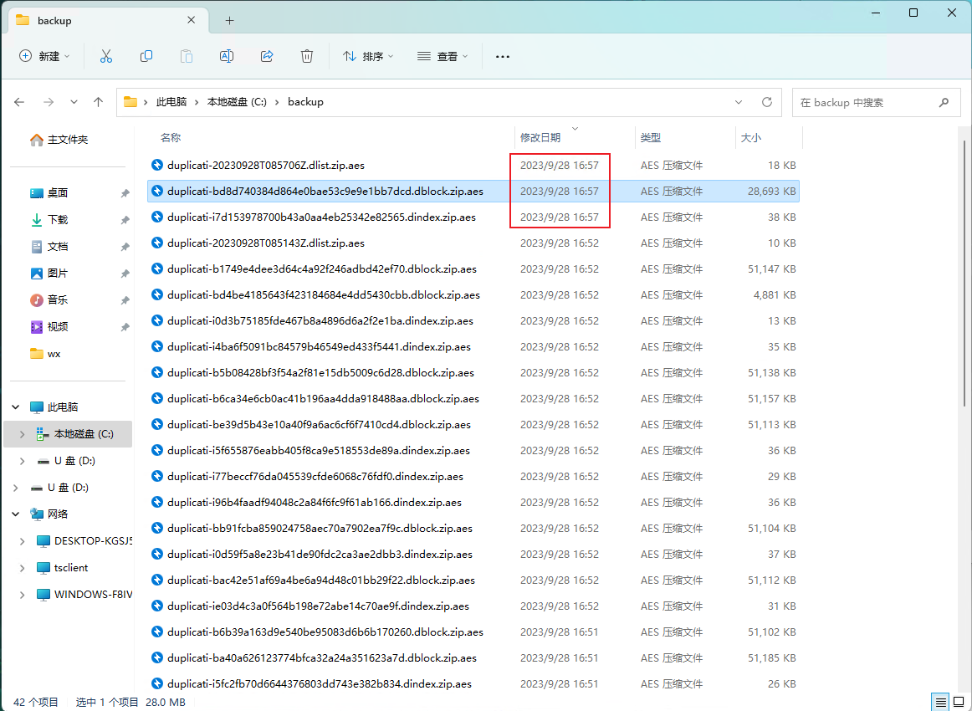Click the Rename icon in toolbar
This screenshot has height=711, width=972.
[x=226, y=56]
